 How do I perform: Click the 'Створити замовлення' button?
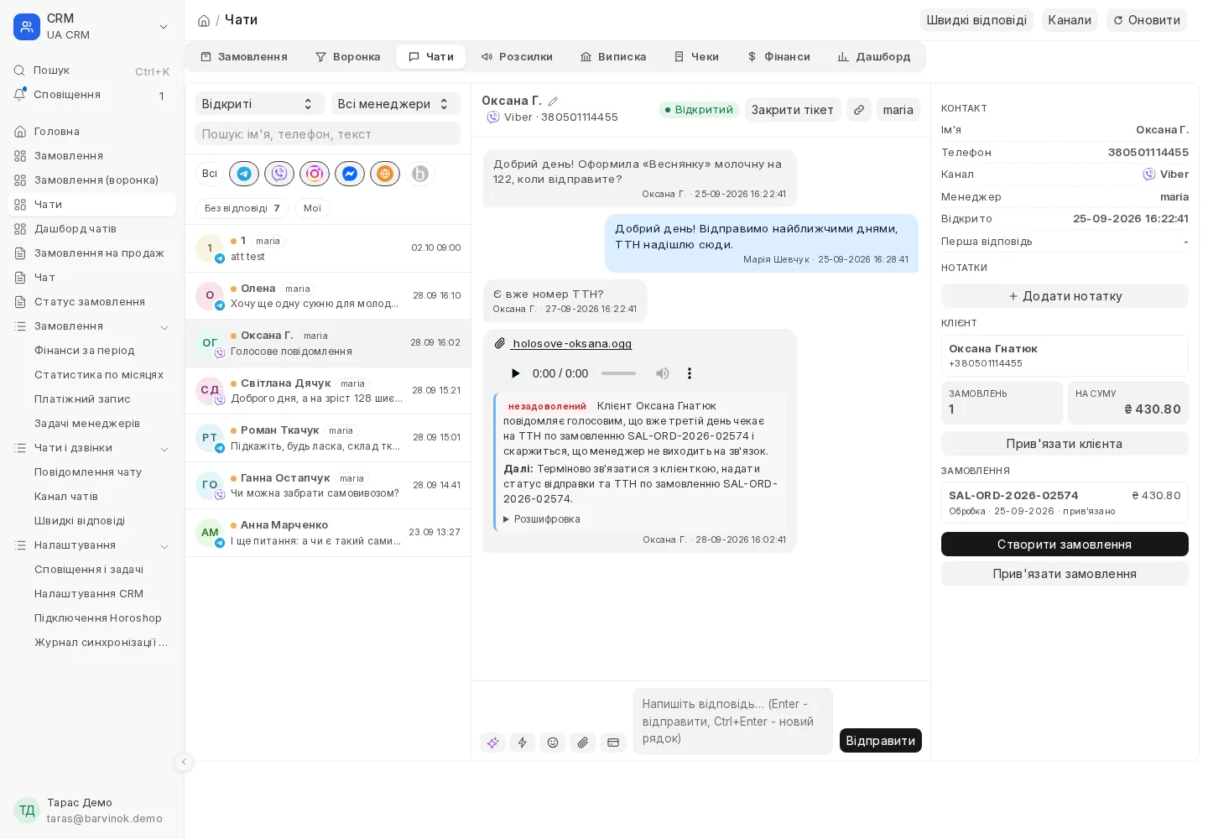[1065, 545]
